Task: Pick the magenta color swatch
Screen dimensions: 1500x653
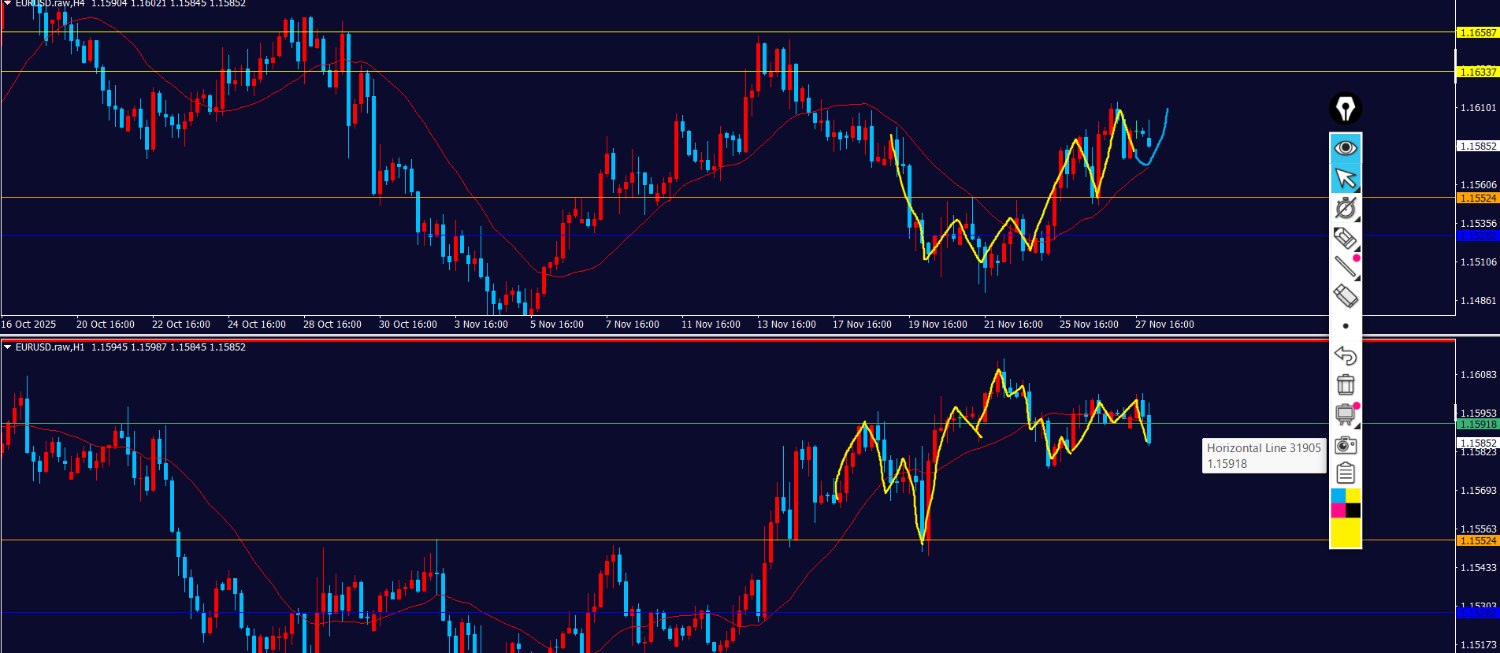Action: click(x=1338, y=510)
